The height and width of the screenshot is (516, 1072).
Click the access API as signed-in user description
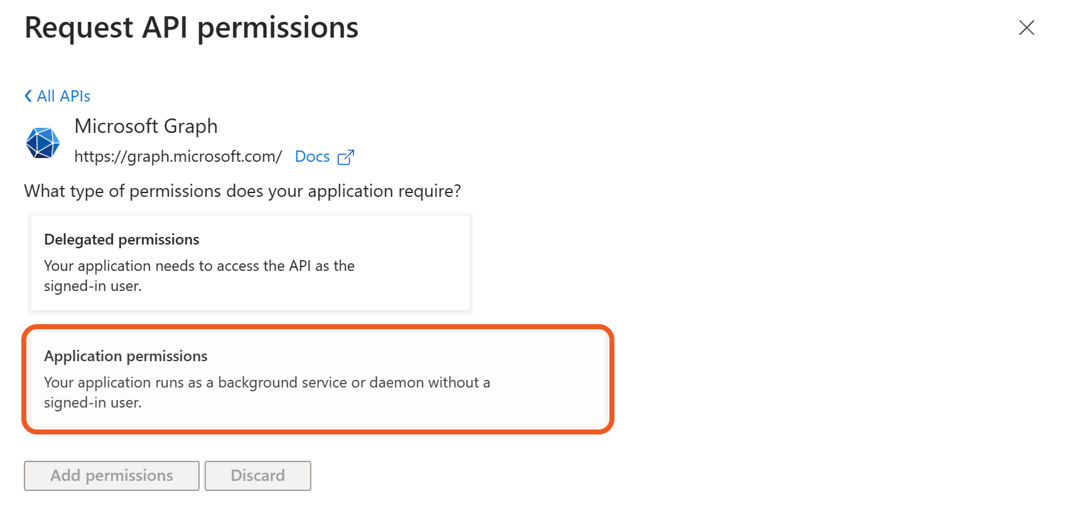199,266
